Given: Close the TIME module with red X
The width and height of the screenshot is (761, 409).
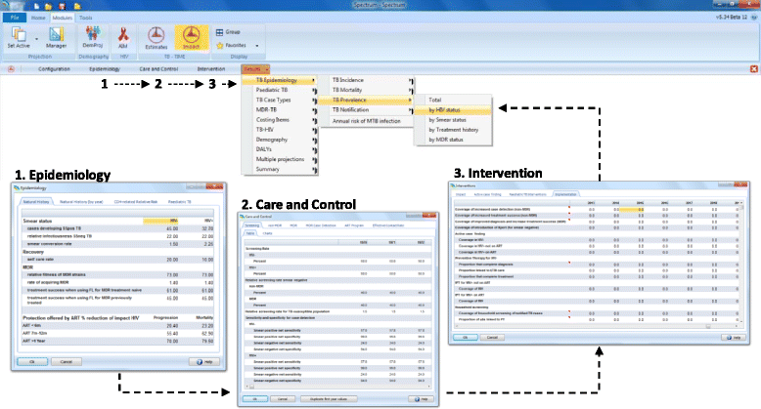Looking at the screenshot, I should [754, 69].
